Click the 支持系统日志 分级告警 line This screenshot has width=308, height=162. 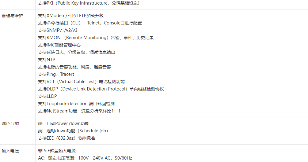pyautogui.click(x=77, y=52)
